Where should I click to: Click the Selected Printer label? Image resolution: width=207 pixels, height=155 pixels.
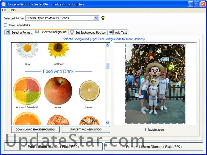click(x=14, y=18)
